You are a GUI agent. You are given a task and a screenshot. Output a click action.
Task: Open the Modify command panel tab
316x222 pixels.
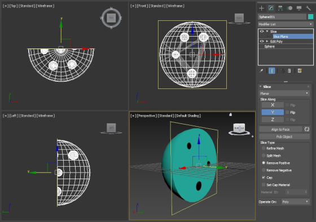tap(271, 8)
